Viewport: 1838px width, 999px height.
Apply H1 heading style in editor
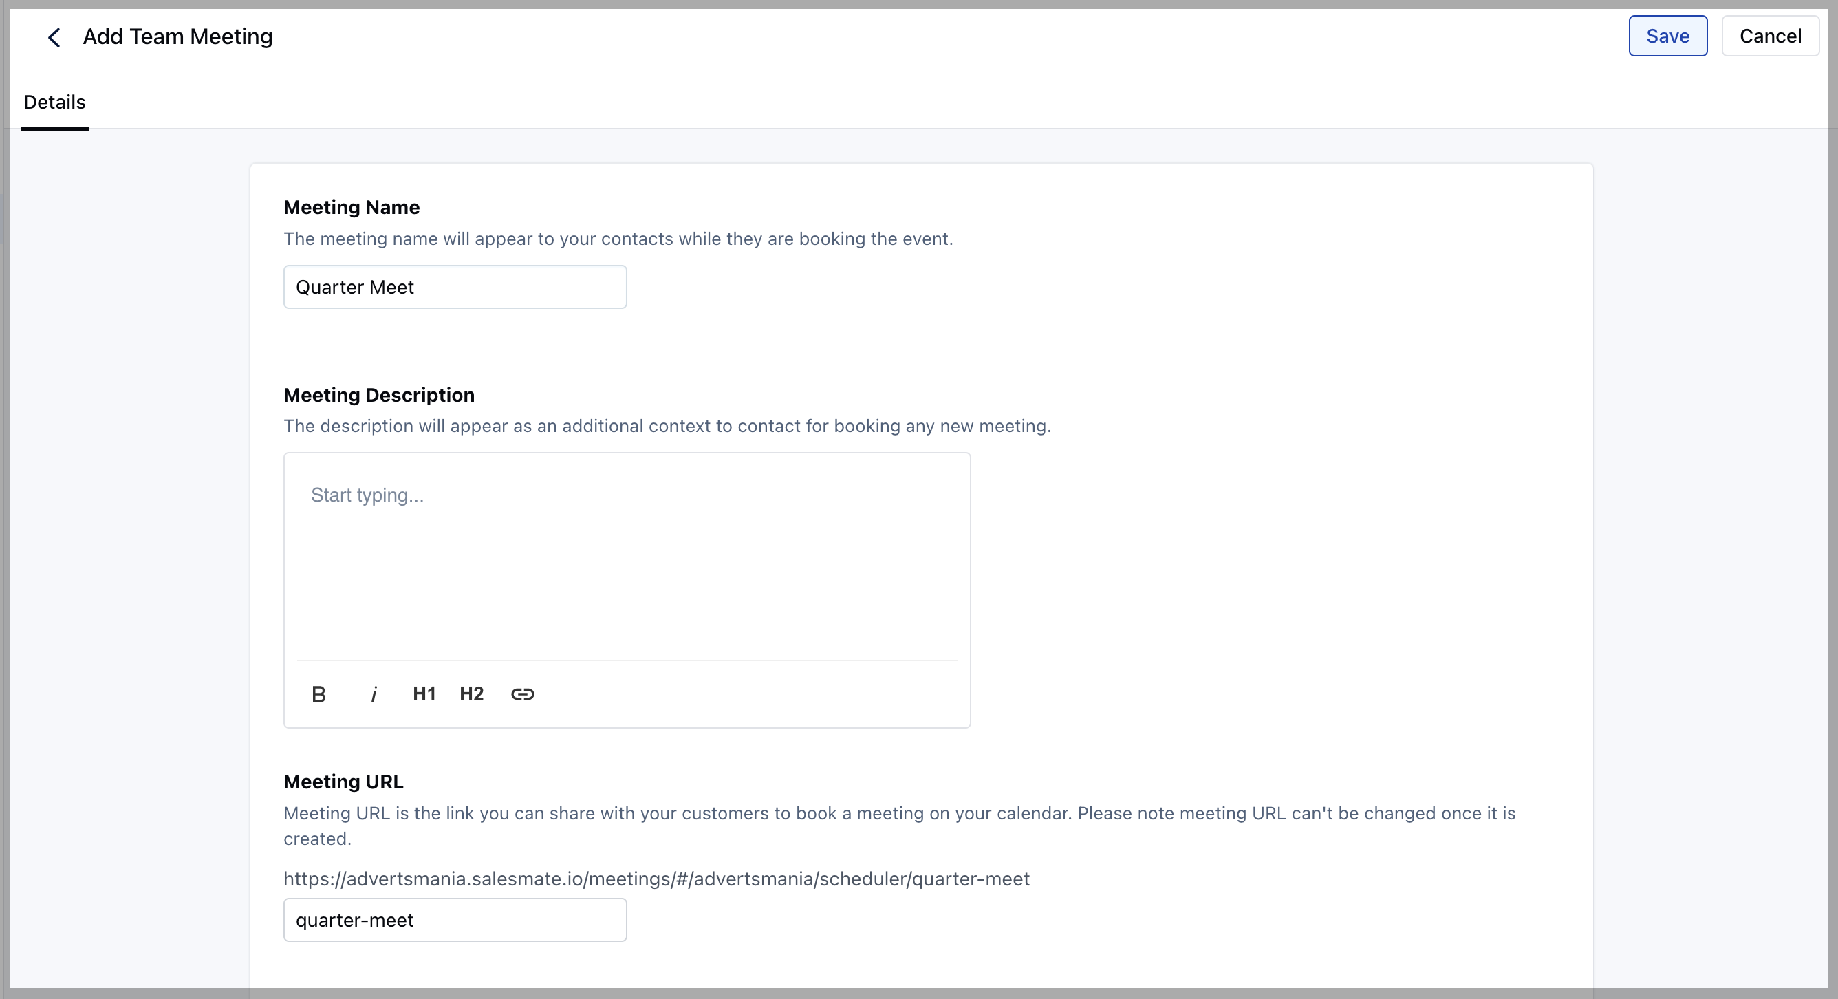[x=424, y=694]
